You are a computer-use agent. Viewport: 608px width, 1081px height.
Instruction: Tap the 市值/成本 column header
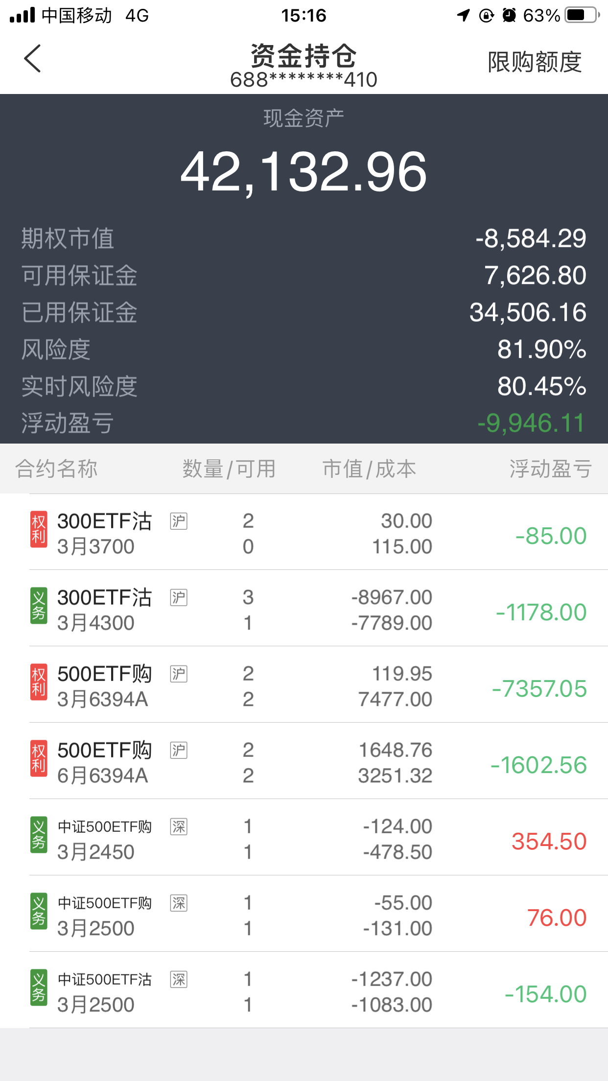pyautogui.click(x=369, y=469)
